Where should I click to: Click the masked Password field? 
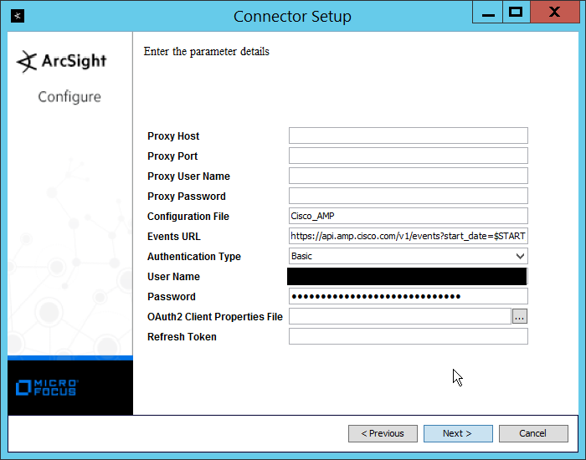coord(408,296)
